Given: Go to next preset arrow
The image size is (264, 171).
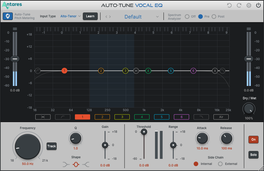Looking at the screenshot, I should (110, 17).
